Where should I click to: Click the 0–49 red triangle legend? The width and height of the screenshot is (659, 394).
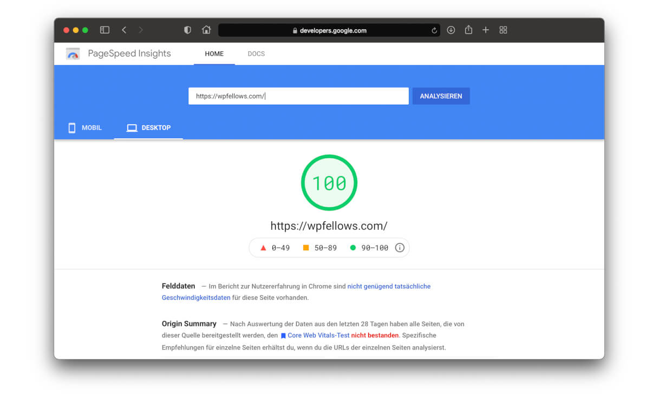click(275, 248)
